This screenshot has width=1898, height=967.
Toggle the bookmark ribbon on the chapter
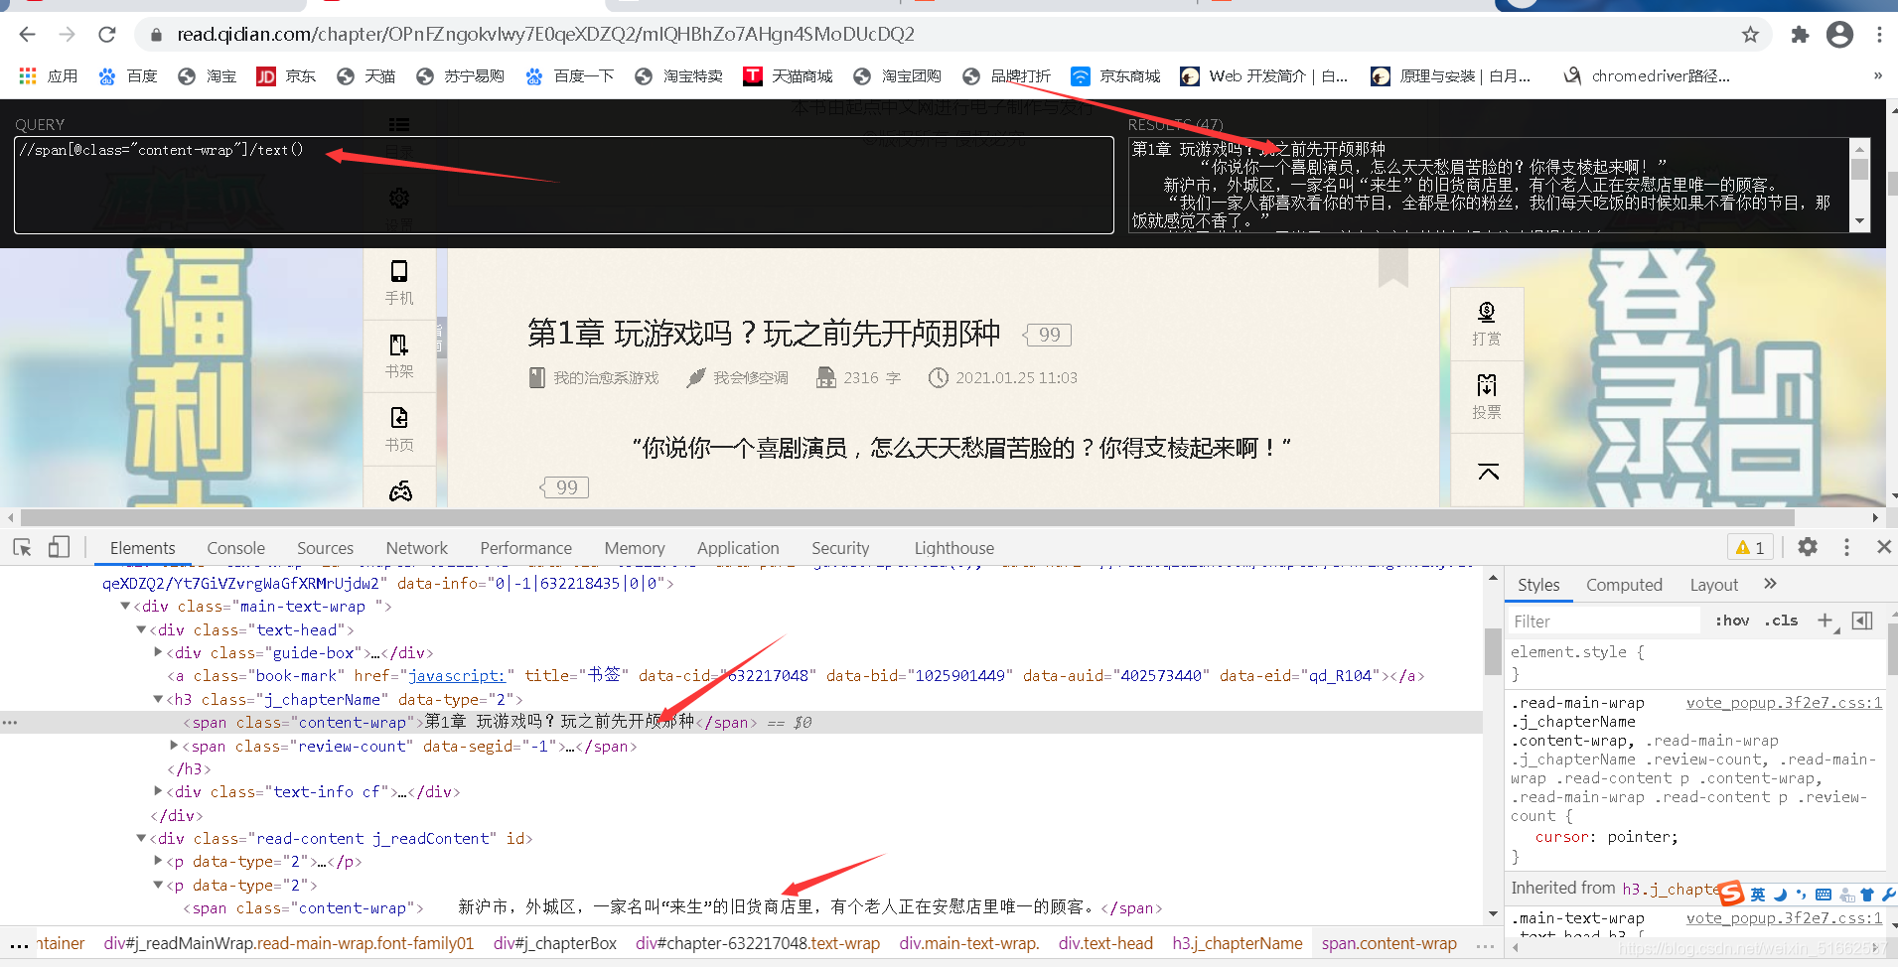coord(1393,268)
